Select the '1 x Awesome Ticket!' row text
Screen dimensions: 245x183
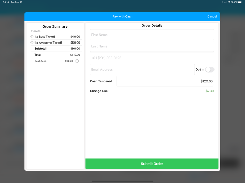(48, 43)
